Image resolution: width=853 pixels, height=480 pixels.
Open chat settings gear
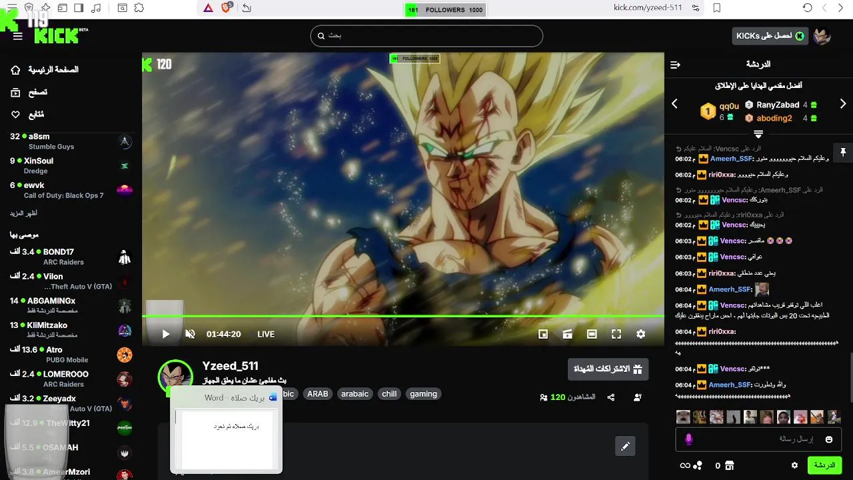794,465
